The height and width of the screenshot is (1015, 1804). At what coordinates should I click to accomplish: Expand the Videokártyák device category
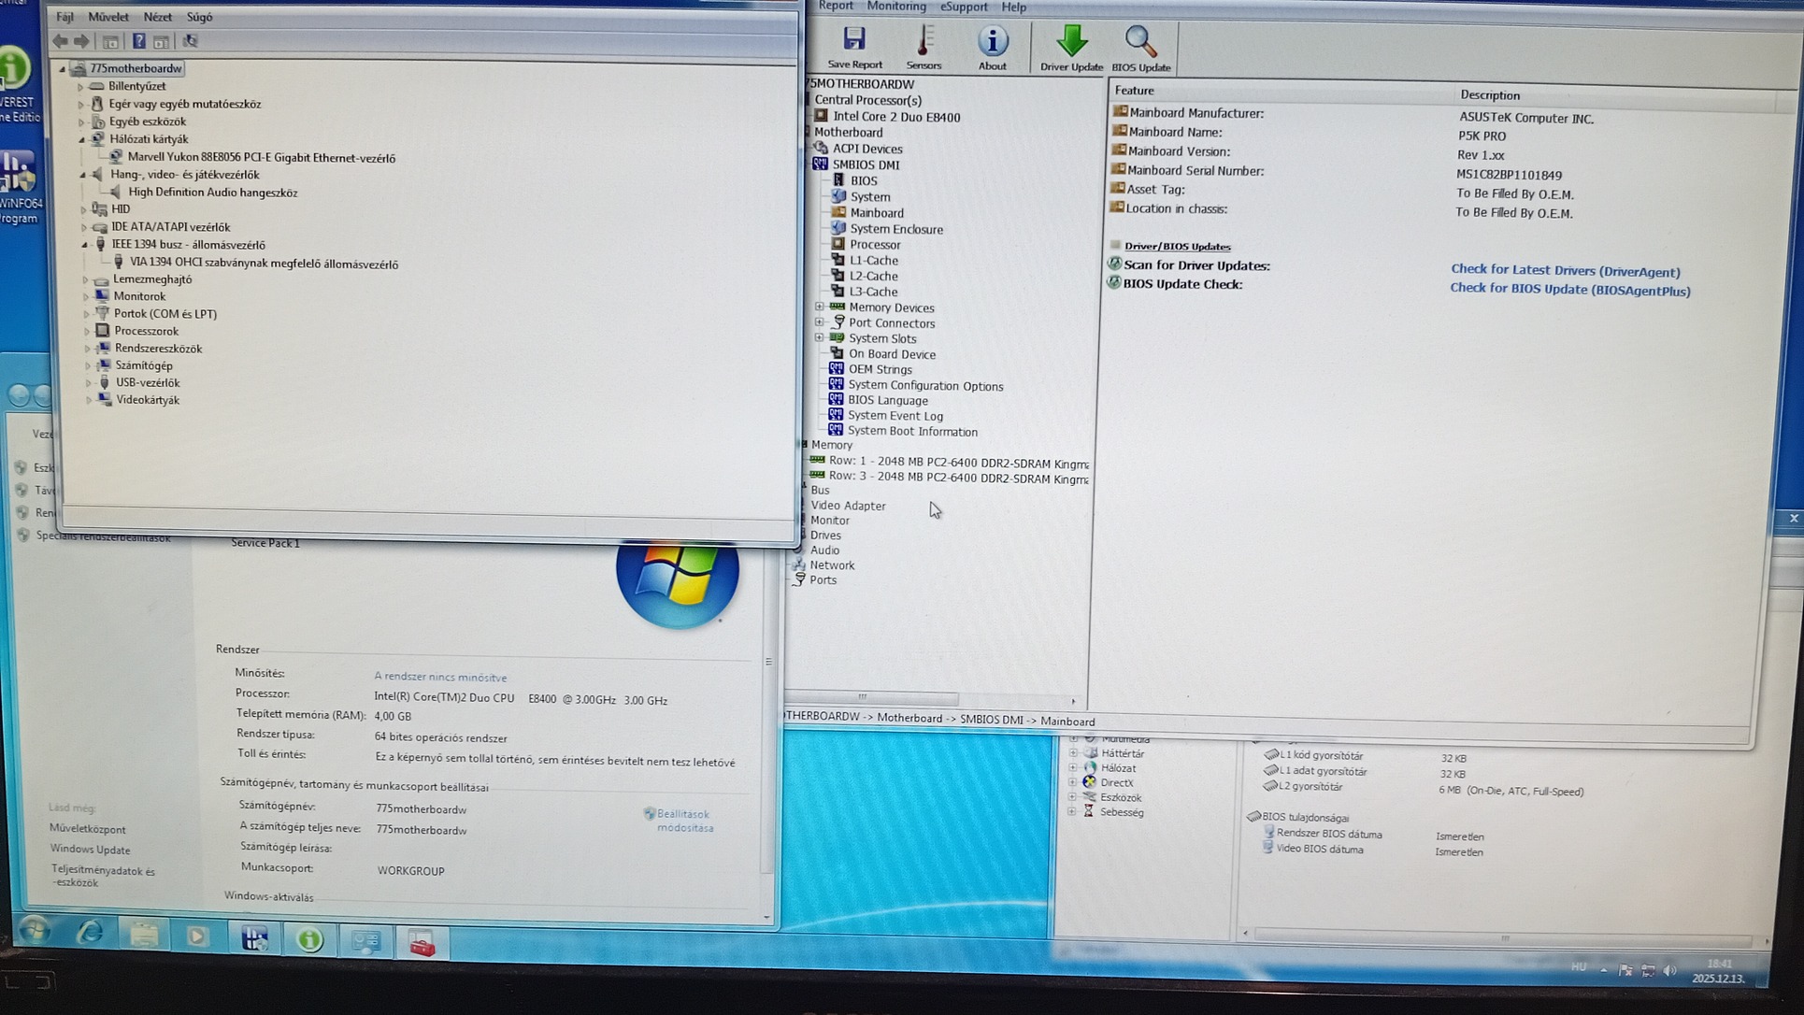click(89, 400)
